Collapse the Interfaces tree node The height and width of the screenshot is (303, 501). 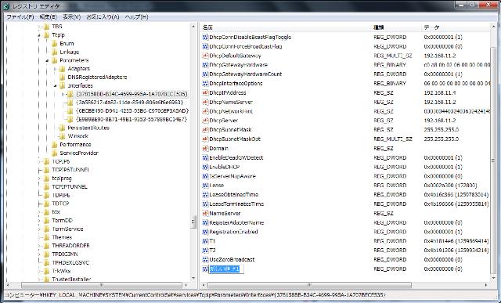click(x=55, y=85)
